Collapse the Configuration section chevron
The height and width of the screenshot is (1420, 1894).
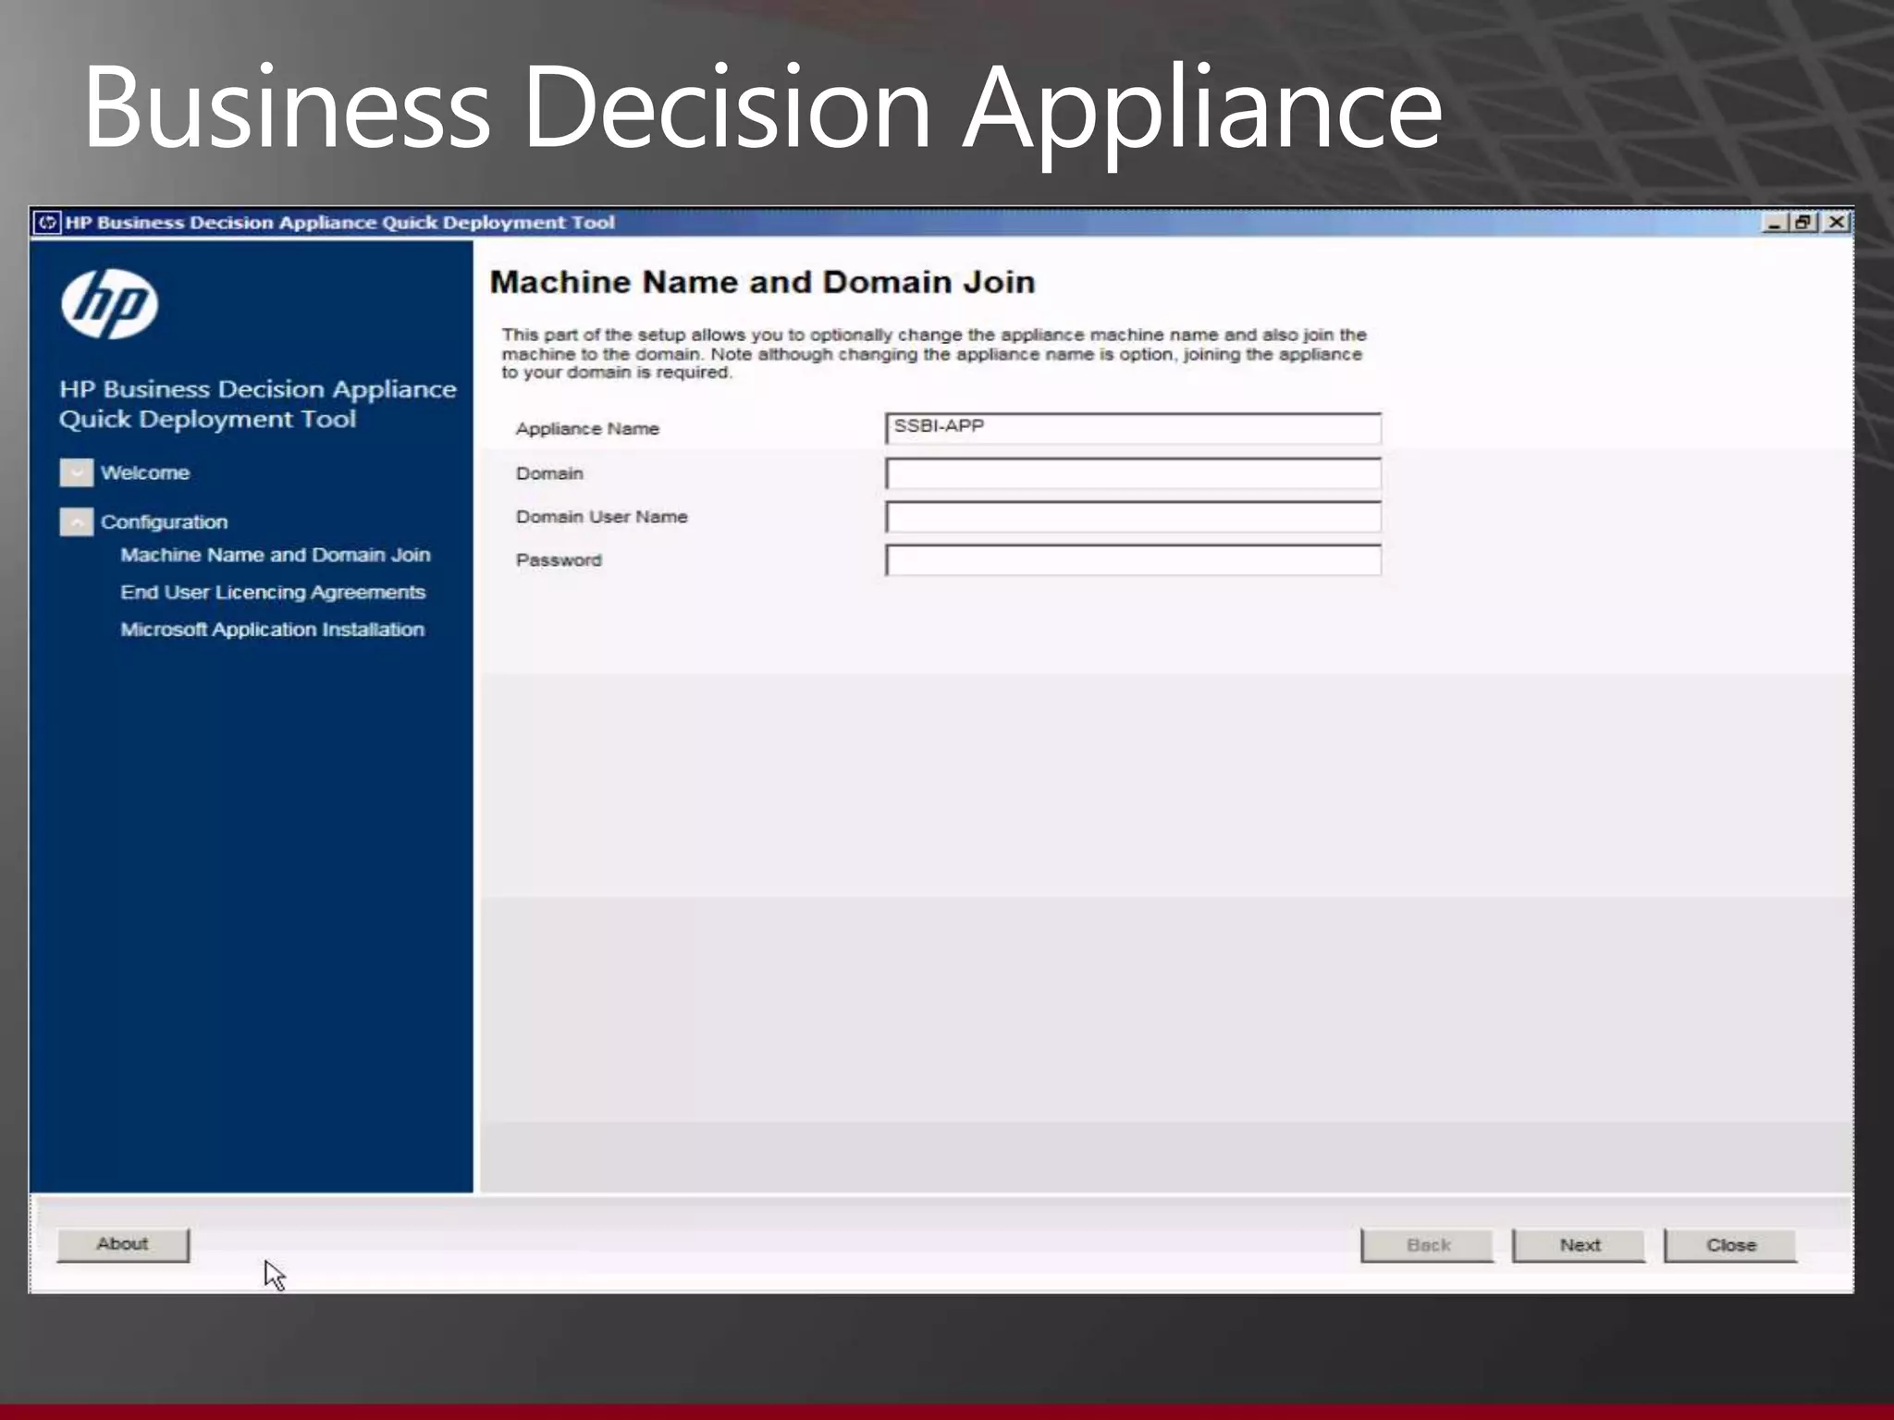[77, 522]
